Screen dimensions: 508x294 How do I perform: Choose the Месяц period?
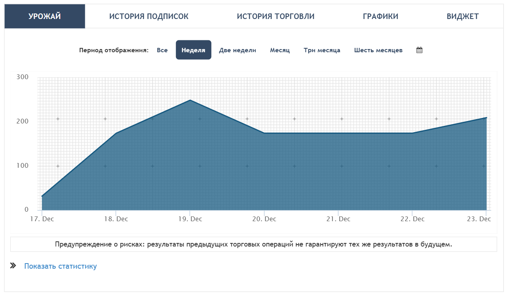click(280, 50)
